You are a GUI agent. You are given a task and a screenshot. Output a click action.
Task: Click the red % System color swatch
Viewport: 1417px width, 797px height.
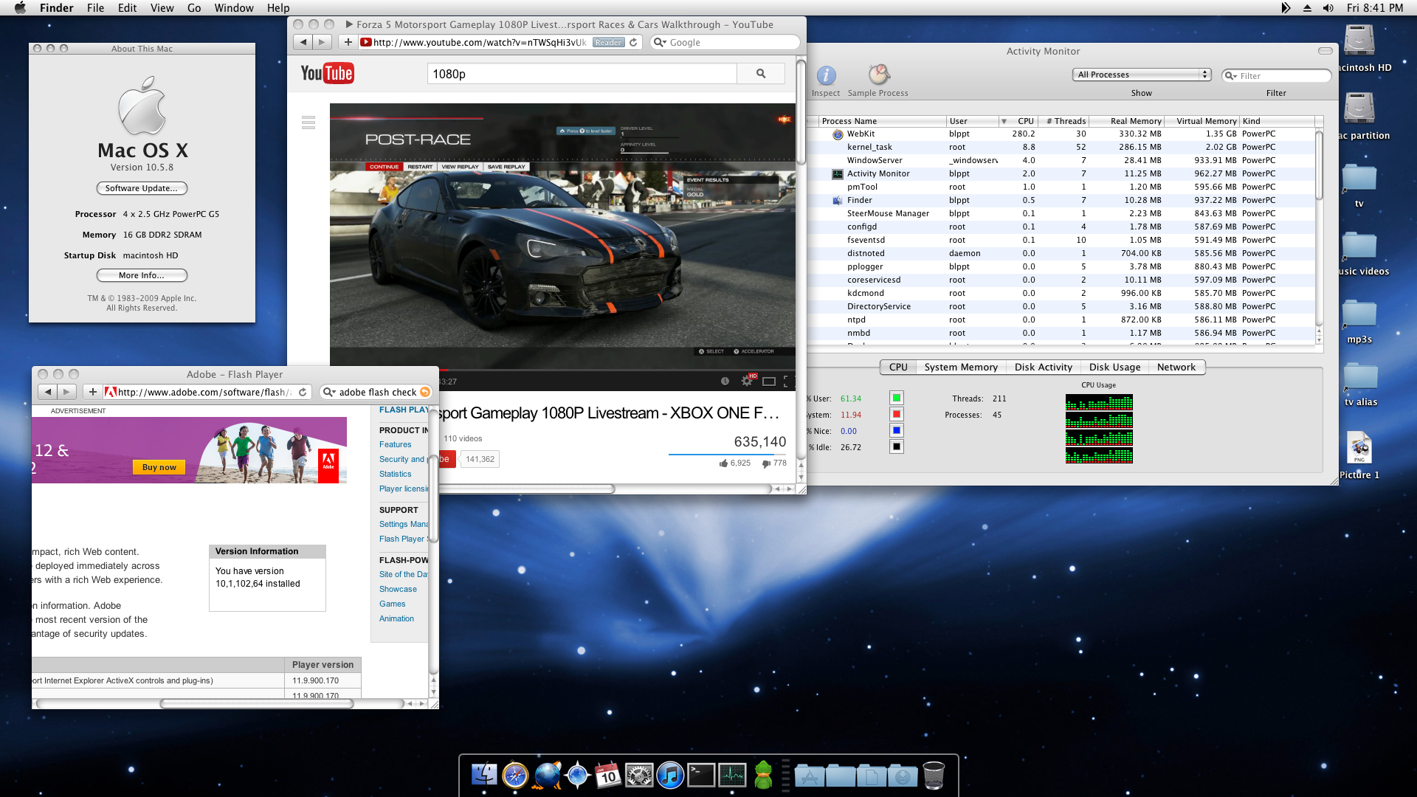pos(897,415)
